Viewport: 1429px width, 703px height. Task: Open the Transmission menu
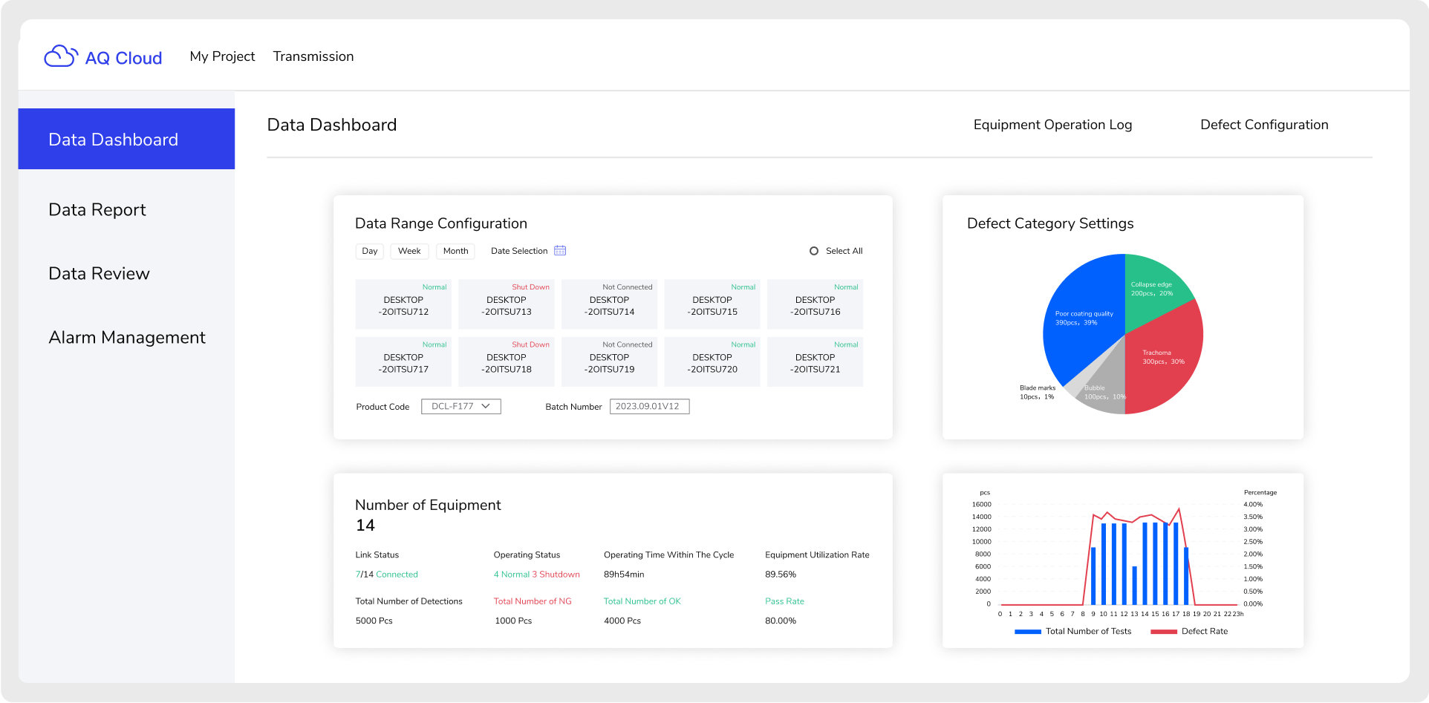point(313,56)
